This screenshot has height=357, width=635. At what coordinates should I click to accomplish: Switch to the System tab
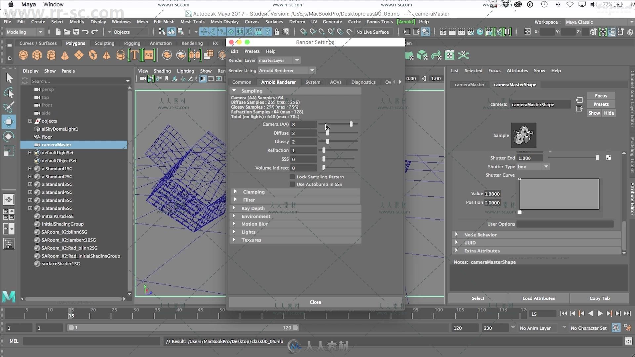click(313, 82)
